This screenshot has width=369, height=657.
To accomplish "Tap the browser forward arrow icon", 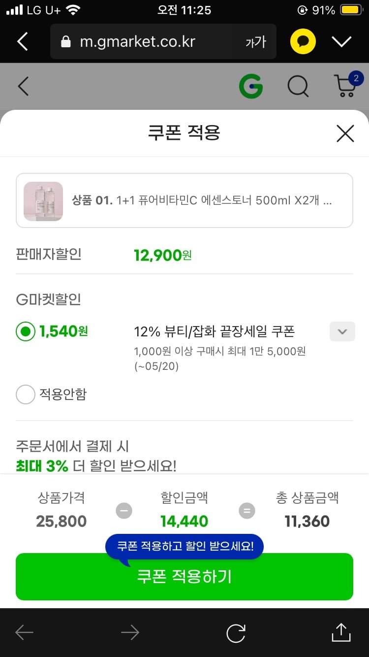I will (x=130, y=633).
